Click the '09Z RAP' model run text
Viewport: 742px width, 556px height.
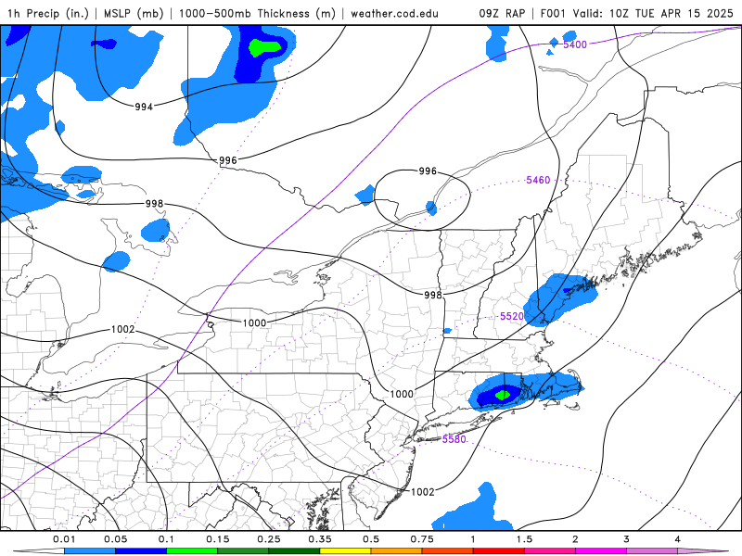pos(502,13)
